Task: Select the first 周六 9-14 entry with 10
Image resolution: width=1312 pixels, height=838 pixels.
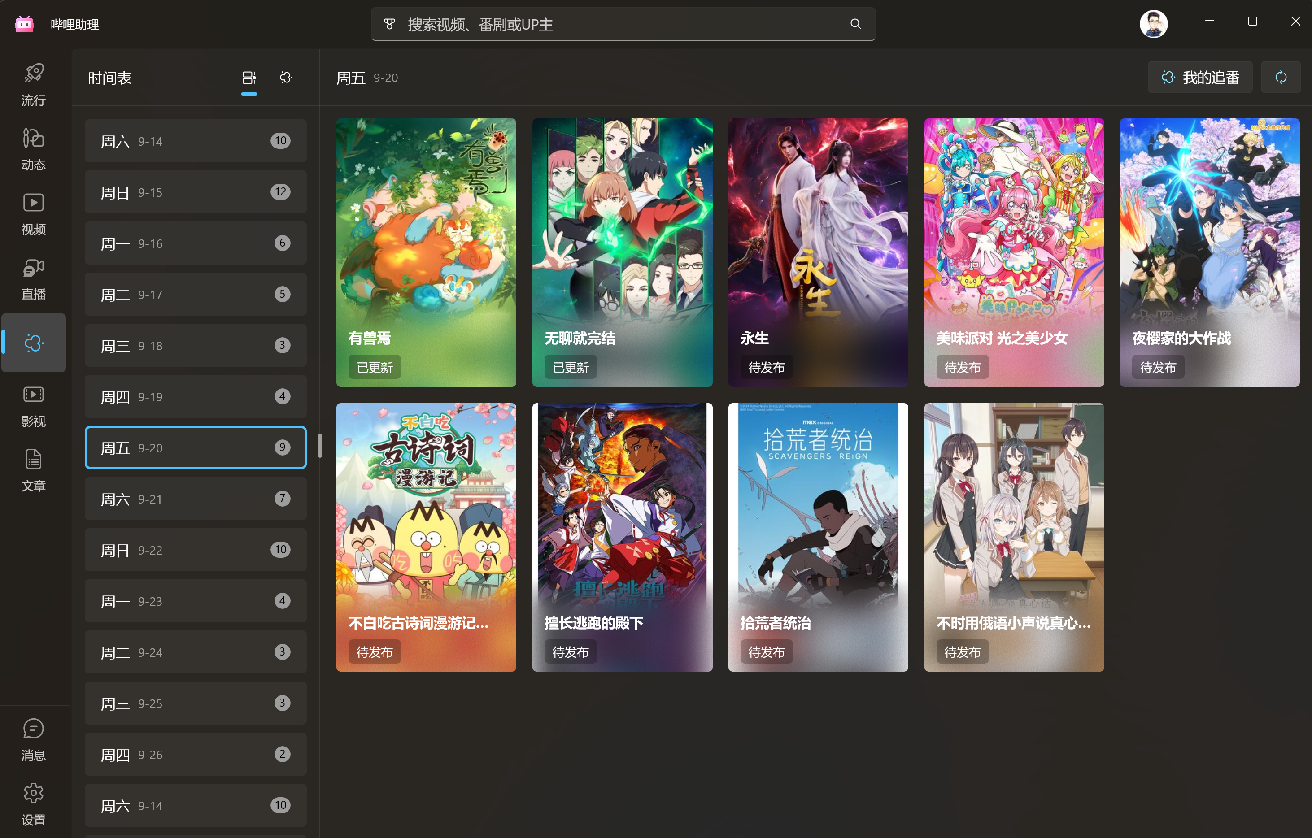Action: click(196, 141)
